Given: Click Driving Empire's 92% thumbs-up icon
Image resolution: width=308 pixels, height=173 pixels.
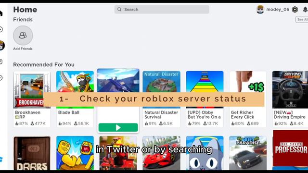Looking at the screenshot, I should pos(276,124).
